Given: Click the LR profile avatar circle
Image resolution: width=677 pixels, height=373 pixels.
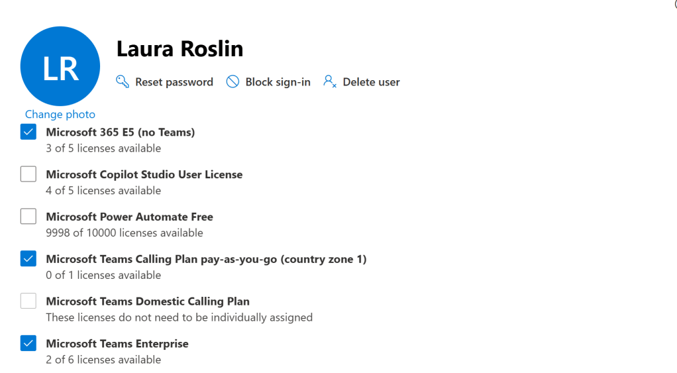Looking at the screenshot, I should (x=60, y=66).
